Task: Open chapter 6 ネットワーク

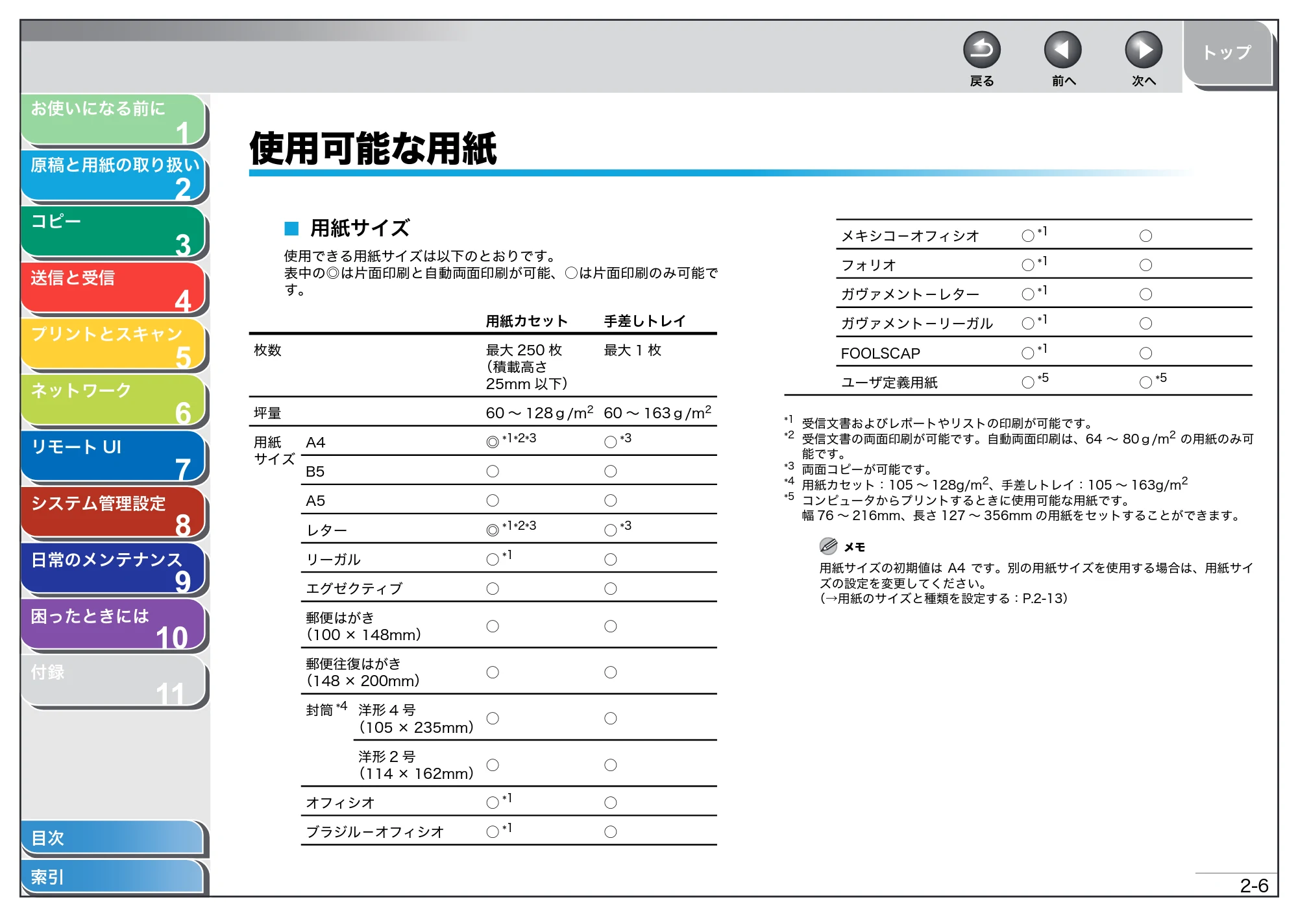Action: click(114, 401)
